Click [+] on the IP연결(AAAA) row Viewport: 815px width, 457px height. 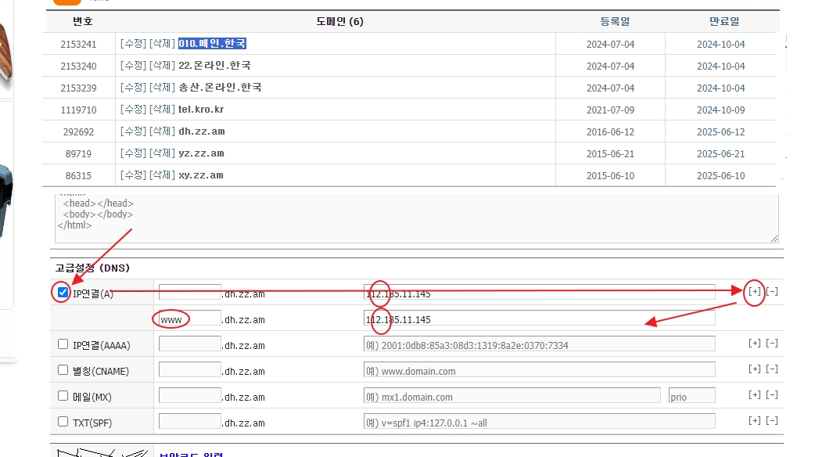(754, 344)
